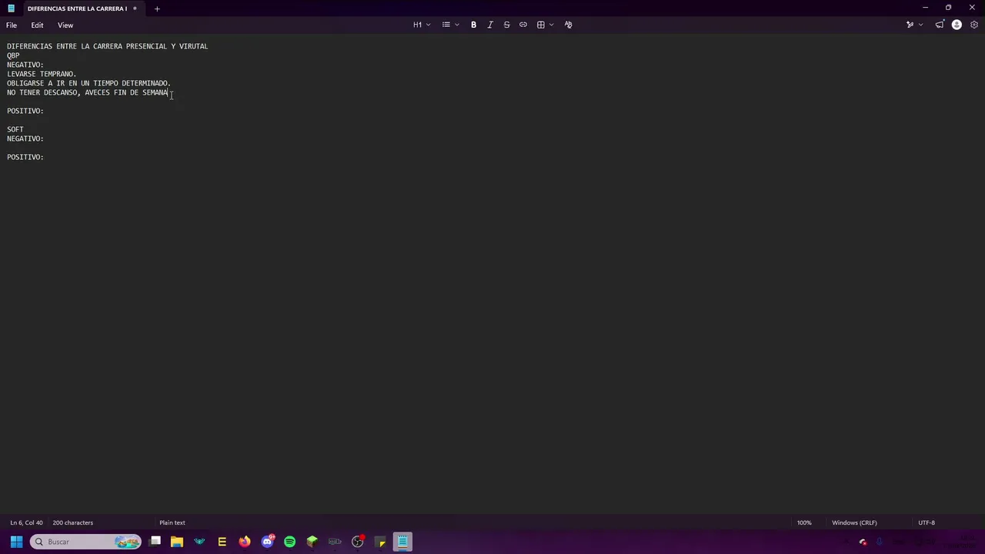Toggle italic formatting
Image resolution: width=985 pixels, height=554 pixels.
pyautogui.click(x=490, y=25)
